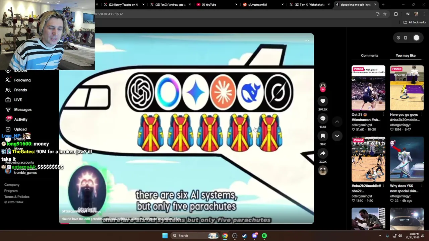The height and width of the screenshot is (241, 429).
Task: Open the spinning sound disc icon
Action: 323,171
